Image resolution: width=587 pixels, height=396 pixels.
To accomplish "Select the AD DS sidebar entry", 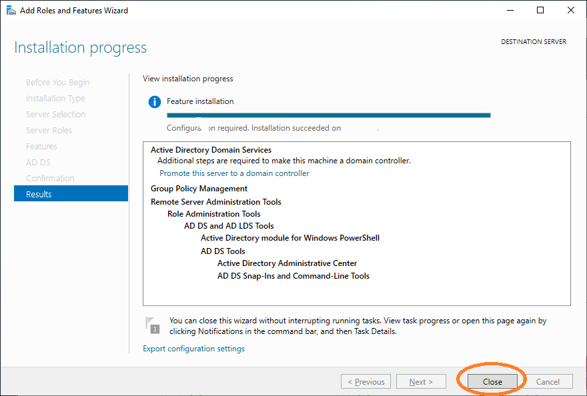I will click(x=38, y=162).
